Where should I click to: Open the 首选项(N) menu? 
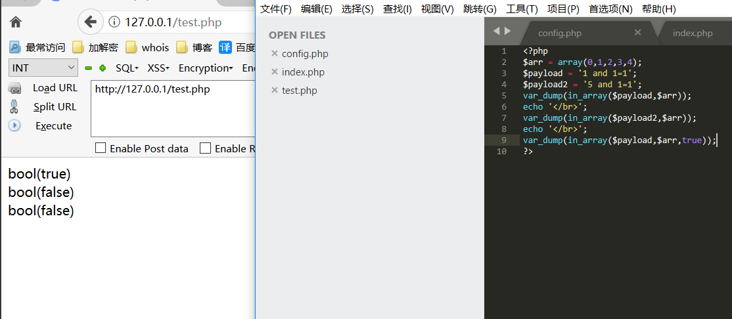610,9
